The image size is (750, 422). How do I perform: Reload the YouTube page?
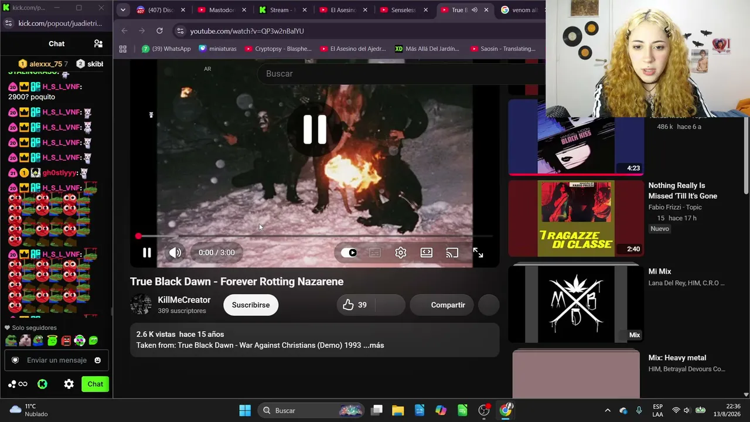(x=159, y=31)
